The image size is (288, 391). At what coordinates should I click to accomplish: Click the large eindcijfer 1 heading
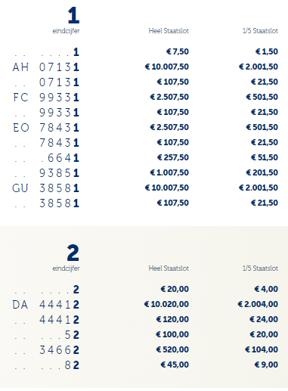[73, 15]
